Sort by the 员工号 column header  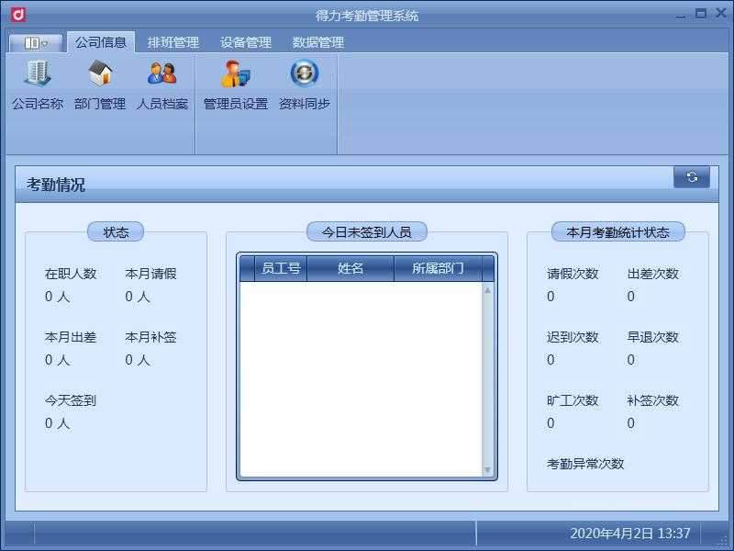pyautogui.click(x=280, y=267)
